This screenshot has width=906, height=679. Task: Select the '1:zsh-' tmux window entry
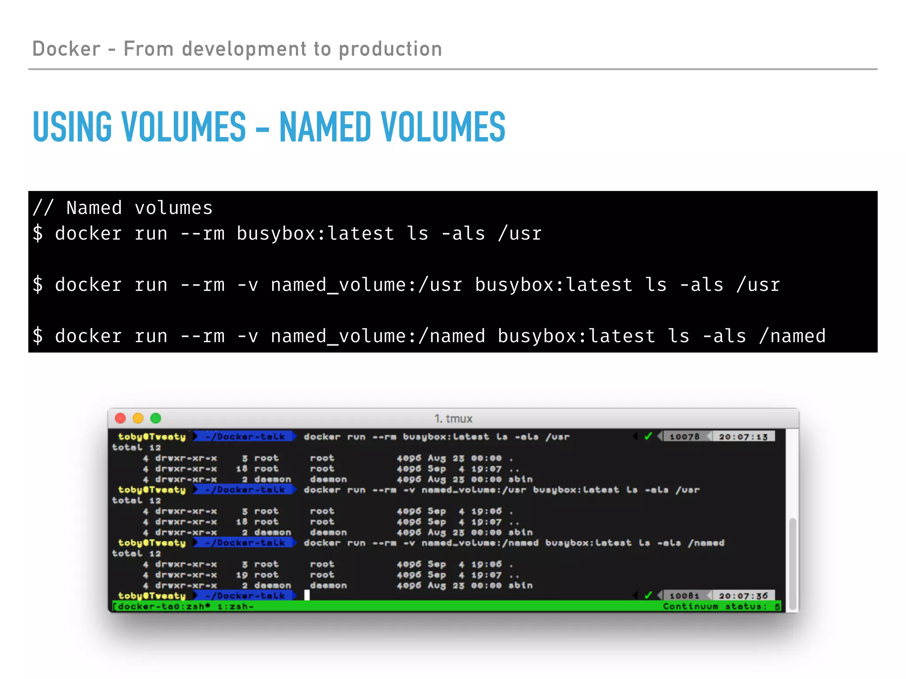(x=235, y=607)
